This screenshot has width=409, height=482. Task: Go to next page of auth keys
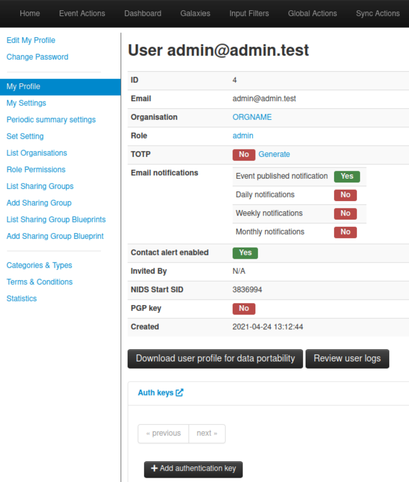tap(207, 434)
